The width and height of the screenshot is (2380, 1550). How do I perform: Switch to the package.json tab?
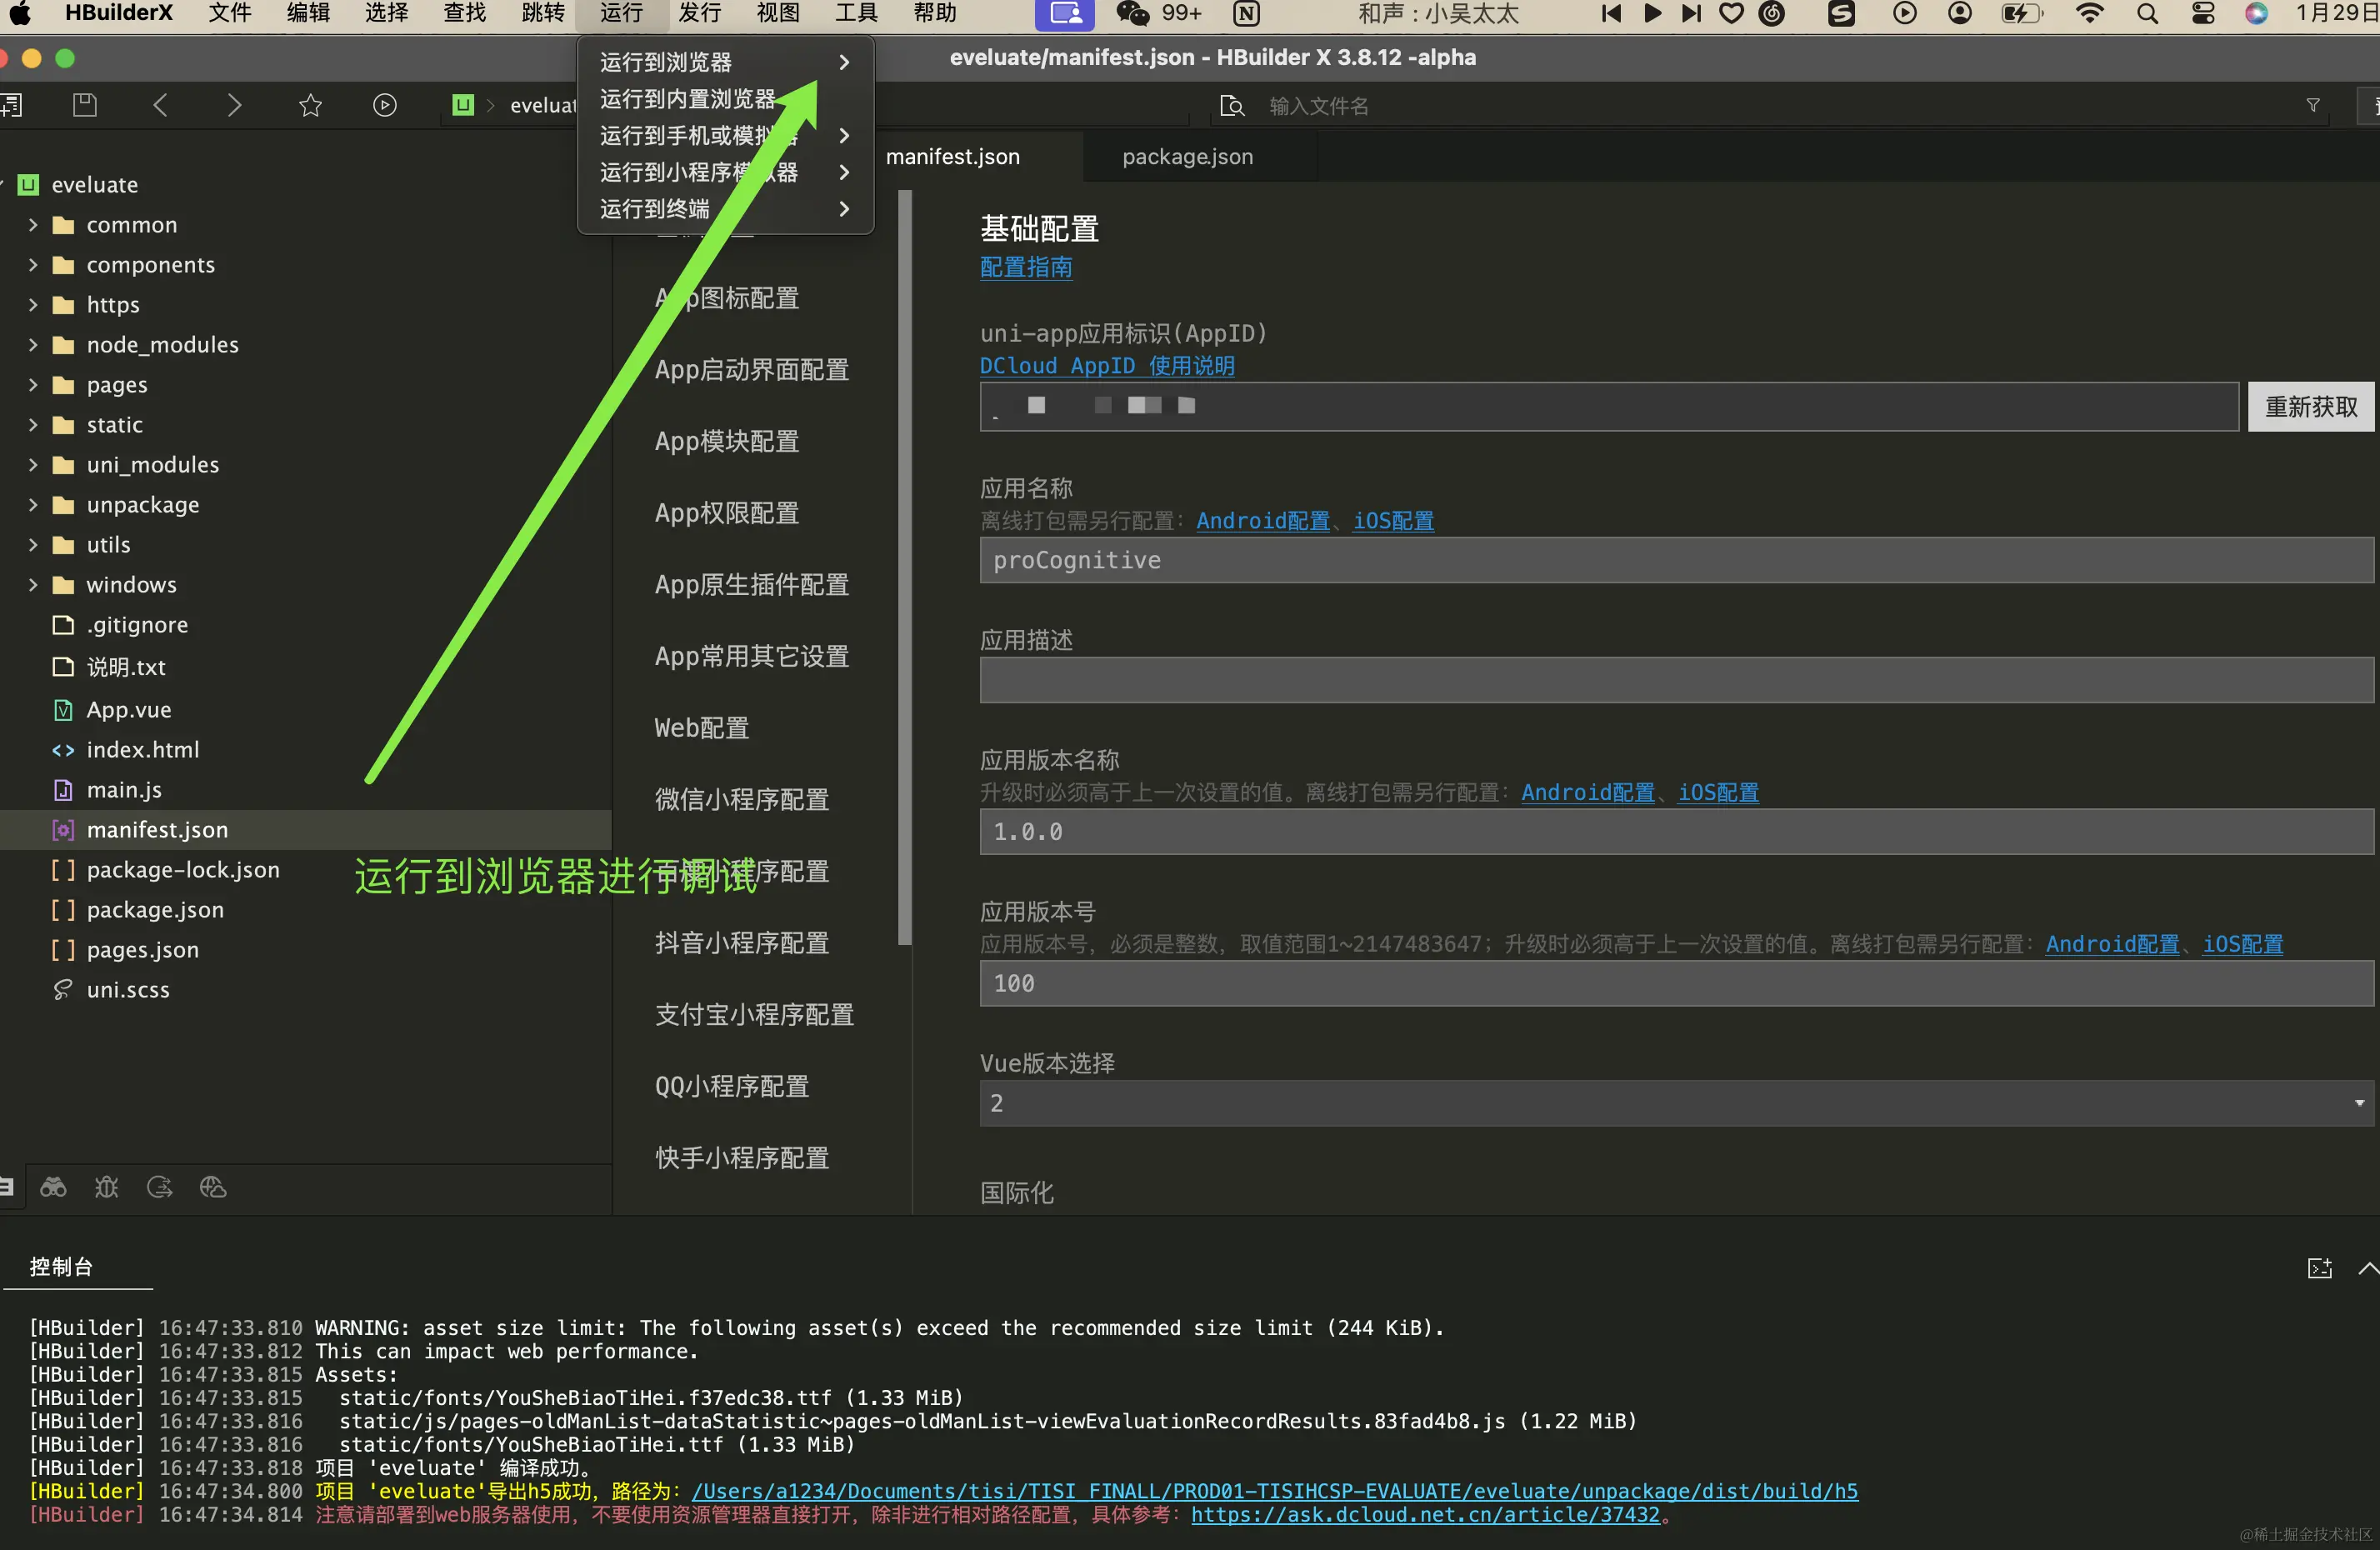click(1187, 157)
